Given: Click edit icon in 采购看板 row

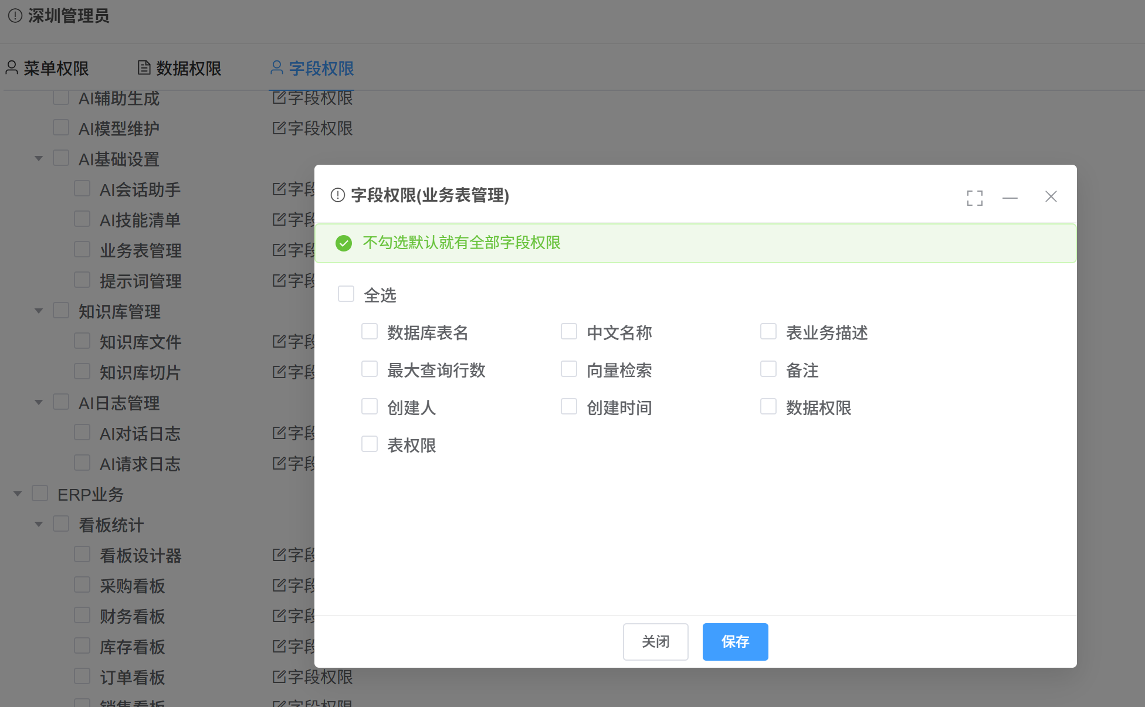Looking at the screenshot, I should pyautogui.click(x=279, y=585).
